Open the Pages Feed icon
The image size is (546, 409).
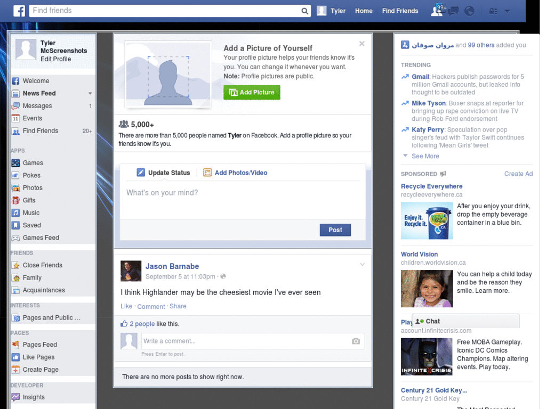click(15, 345)
